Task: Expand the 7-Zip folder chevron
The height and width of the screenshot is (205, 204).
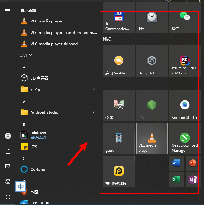Action: click(93, 89)
